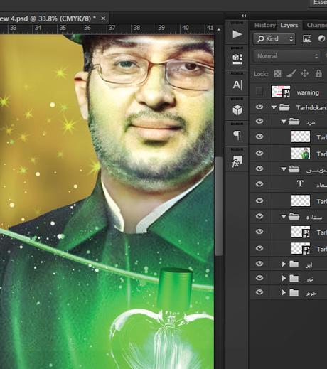Open the single 3D cube panel icon
The image size is (327, 369).
click(237, 110)
